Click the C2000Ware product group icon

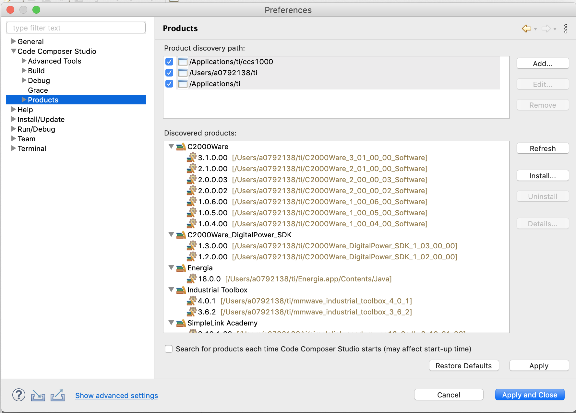click(181, 147)
